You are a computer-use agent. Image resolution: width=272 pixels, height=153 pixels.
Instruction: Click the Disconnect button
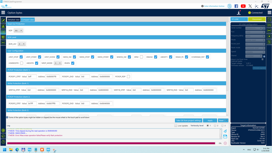tap(257, 19)
